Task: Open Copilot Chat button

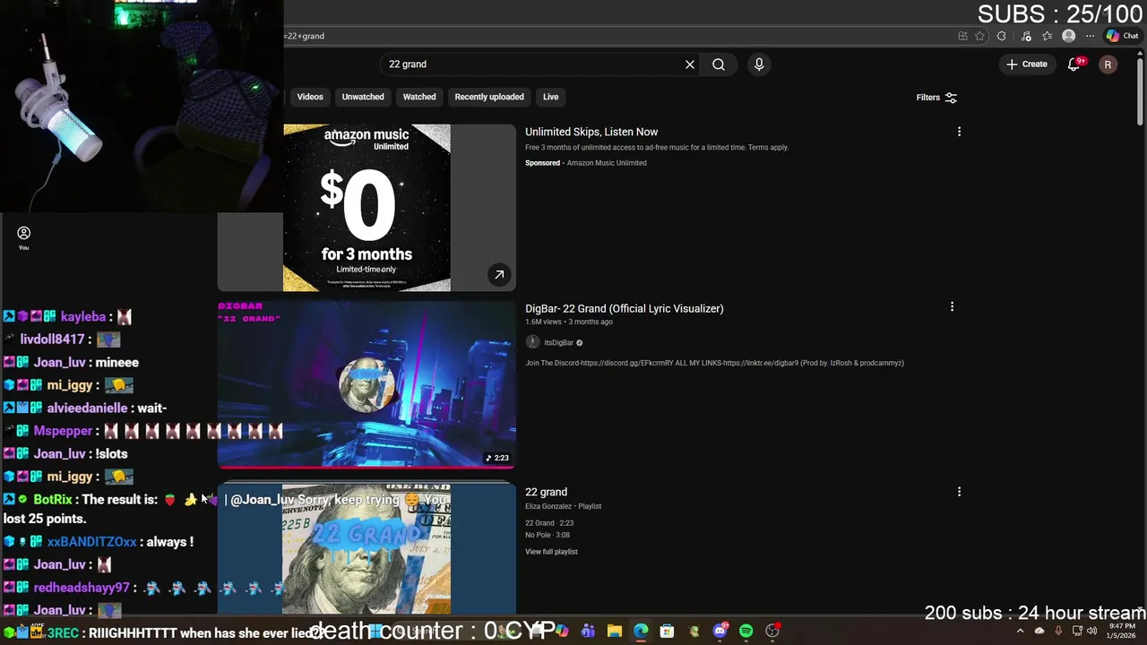Action: point(1122,36)
